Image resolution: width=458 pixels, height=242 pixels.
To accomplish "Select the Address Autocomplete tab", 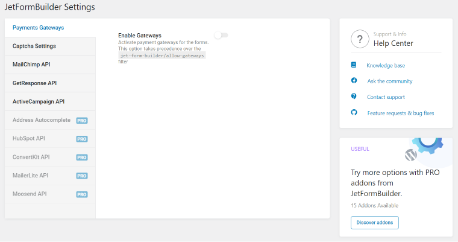I will click(50, 120).
